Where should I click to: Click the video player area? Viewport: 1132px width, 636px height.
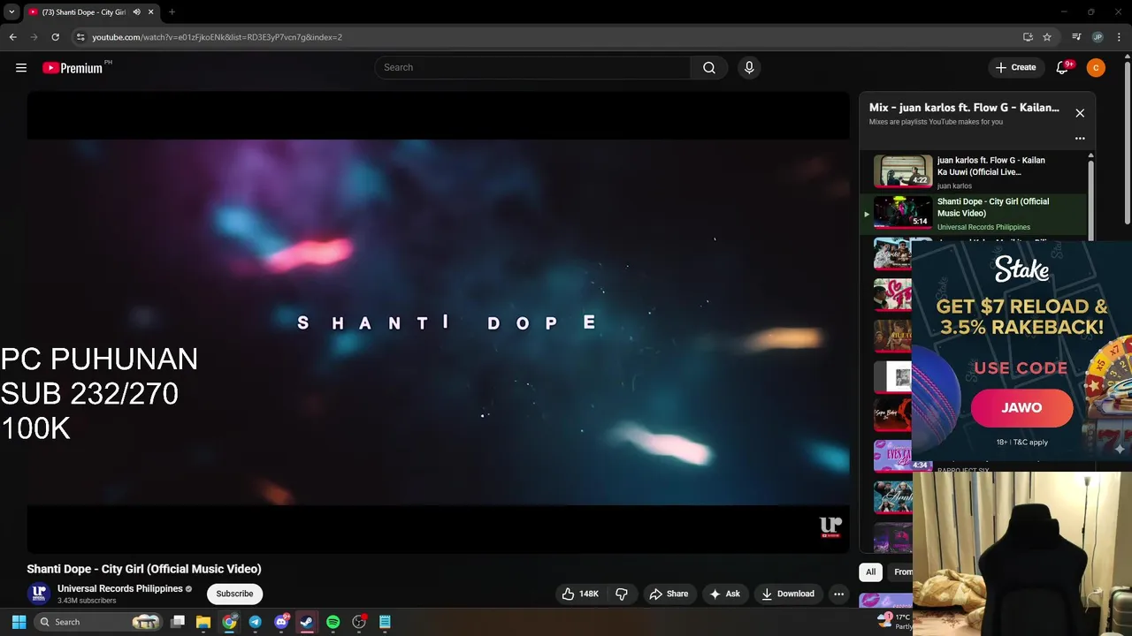[x=438, y=322]
